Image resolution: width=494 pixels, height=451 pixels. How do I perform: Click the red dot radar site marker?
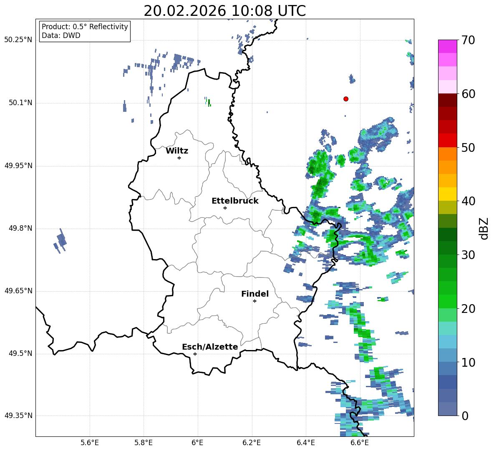(345, 99)
